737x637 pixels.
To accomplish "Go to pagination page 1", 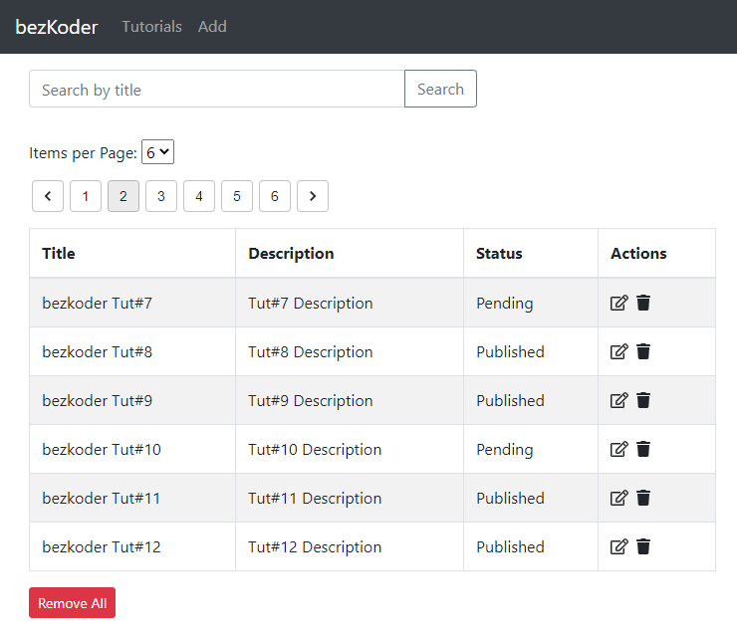I will pyautogui.click(x=86, y=196).
